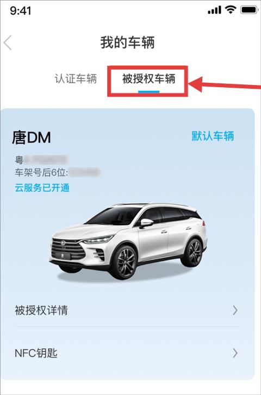Tap the white 唐DM car image
The image size is (261, 395).
point(128,241)
